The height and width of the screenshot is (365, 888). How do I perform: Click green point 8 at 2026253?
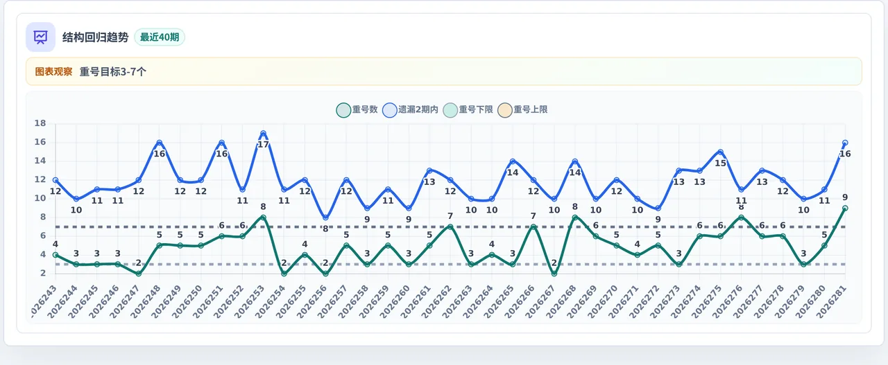click(x=263, y=217)
